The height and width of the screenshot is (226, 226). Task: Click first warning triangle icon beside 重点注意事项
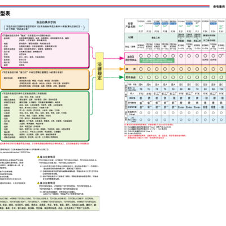click(38, 157)
